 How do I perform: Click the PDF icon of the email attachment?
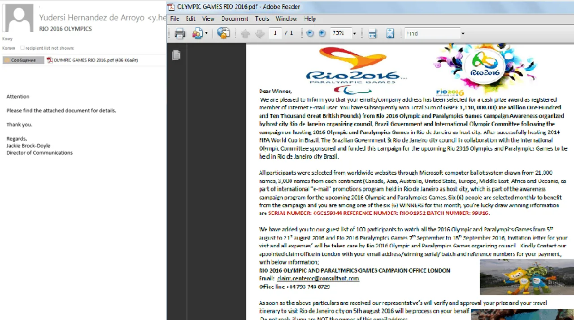pos(50,60)
